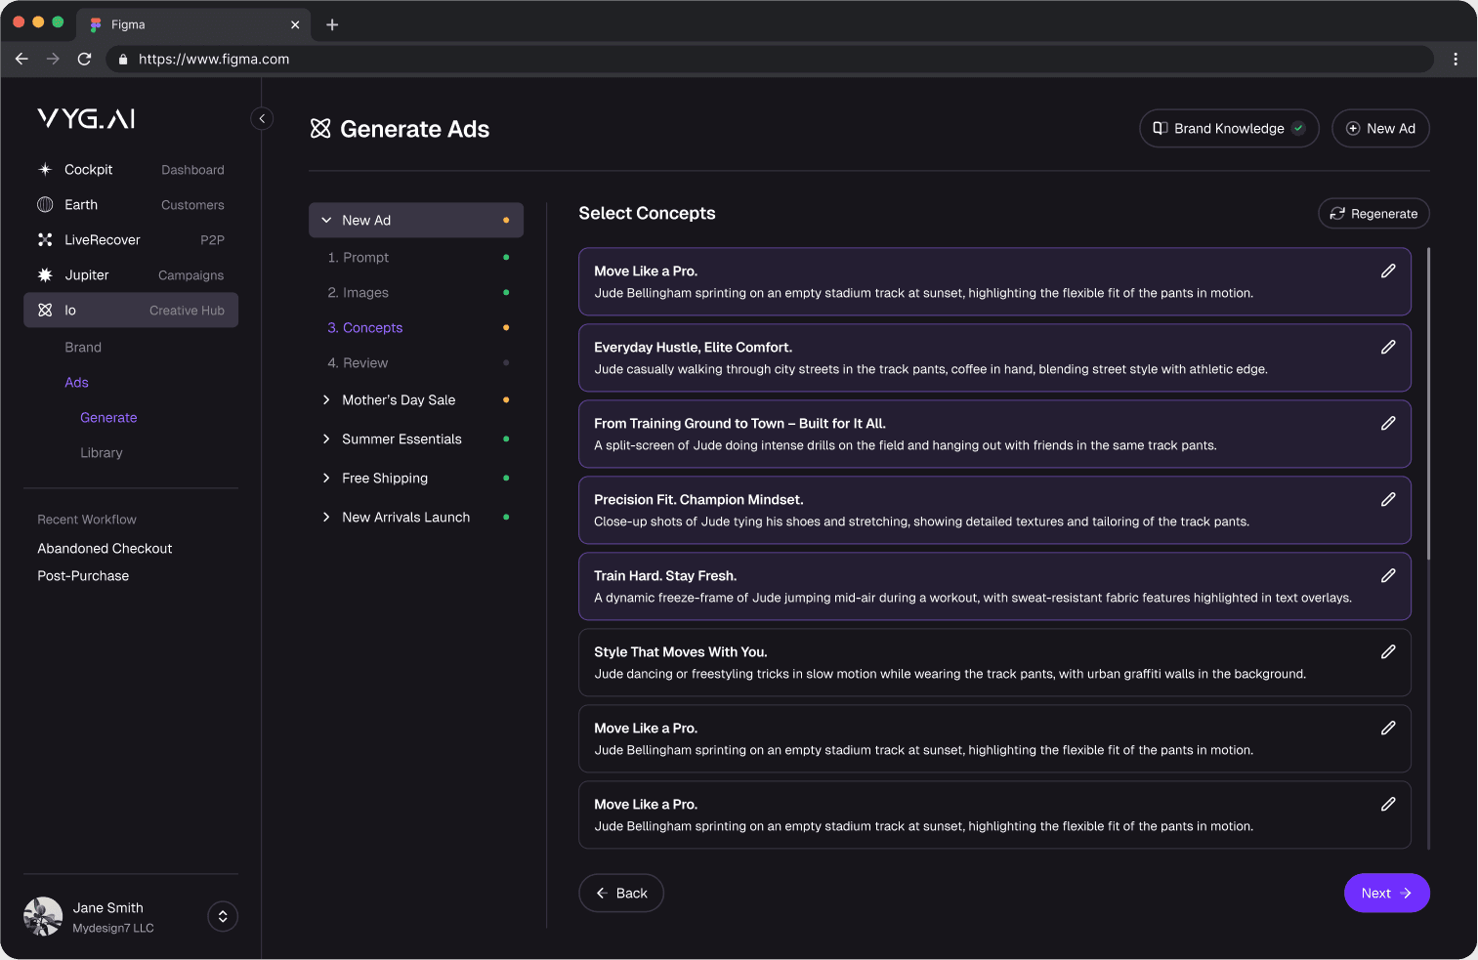Deselect the From Training Ground to Town concept
Viewport: 1478px width, 960px height.
[x=977, y=435]
